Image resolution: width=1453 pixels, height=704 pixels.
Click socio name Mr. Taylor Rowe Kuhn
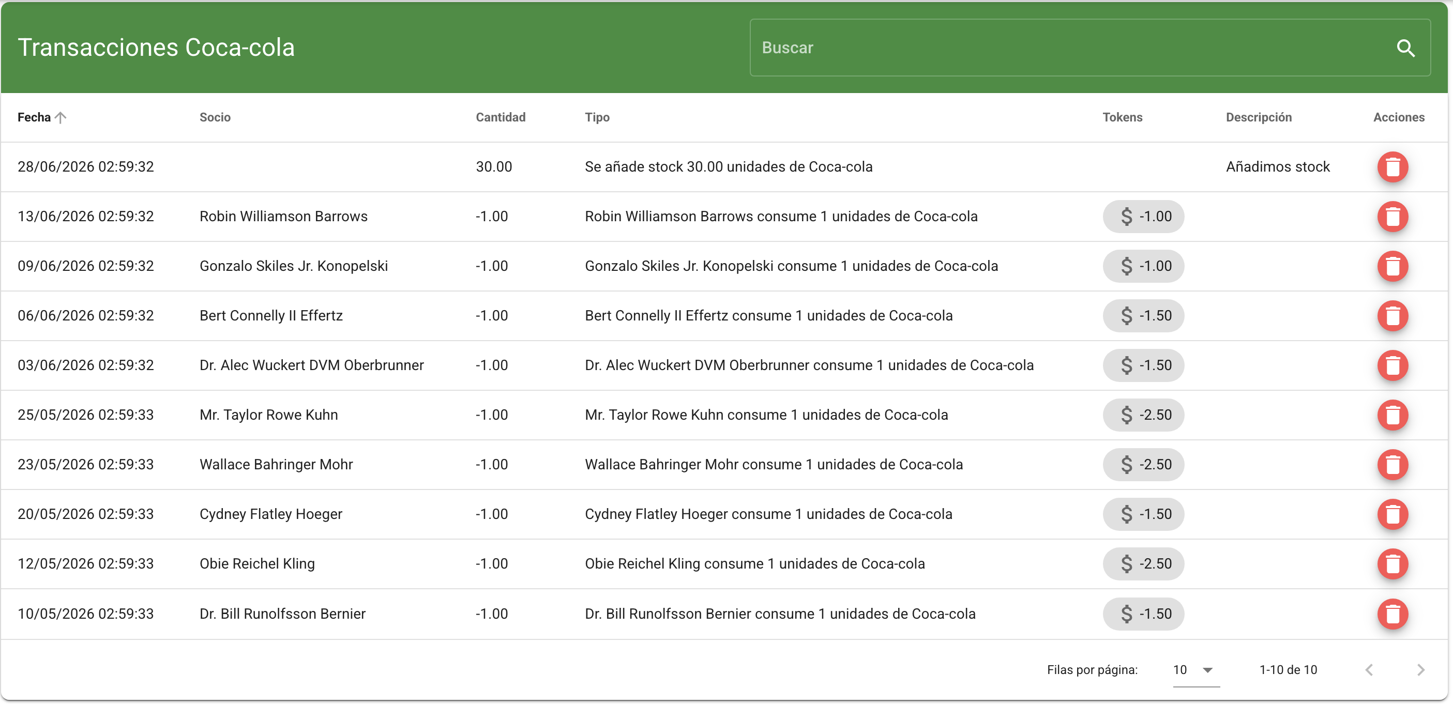[x=268, y=415]
